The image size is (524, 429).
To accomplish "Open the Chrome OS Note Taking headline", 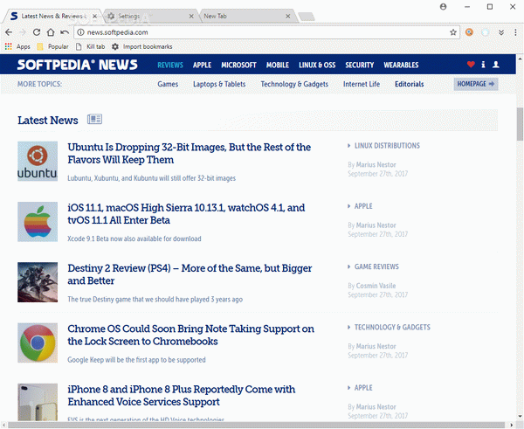I will point(190,335).
